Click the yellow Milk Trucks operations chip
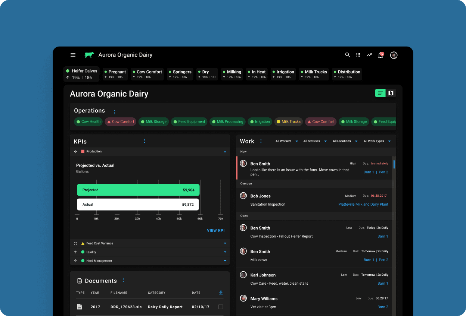Screen dimensions: 466x316 pos(289,121)
